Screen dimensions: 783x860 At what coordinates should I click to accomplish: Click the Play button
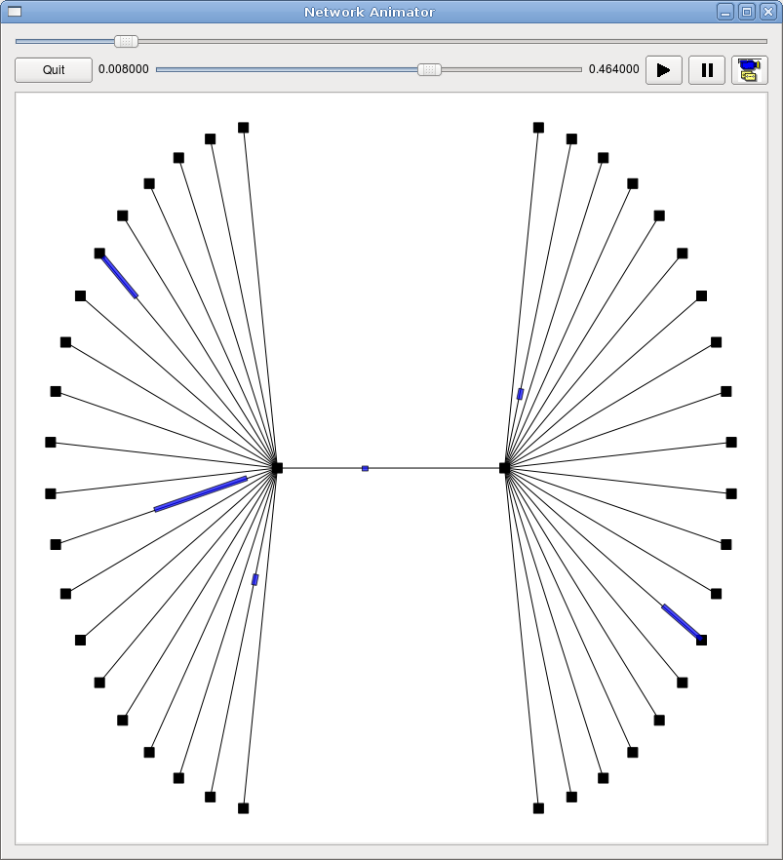[663, 70]
